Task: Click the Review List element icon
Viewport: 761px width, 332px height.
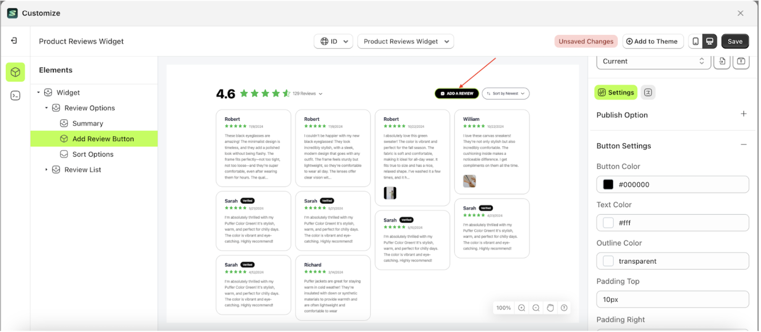Action: coord(56,170)
